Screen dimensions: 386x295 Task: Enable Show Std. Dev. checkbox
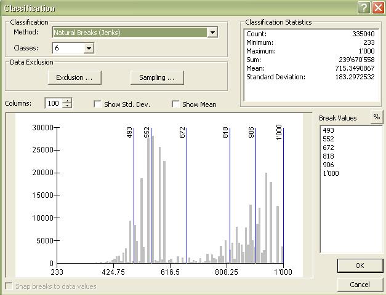click(98, 104)
